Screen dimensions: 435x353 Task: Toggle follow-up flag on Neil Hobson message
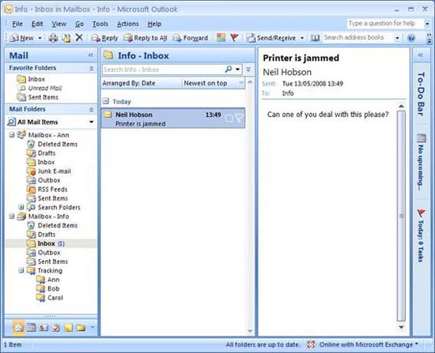click(x=240, y=118)
